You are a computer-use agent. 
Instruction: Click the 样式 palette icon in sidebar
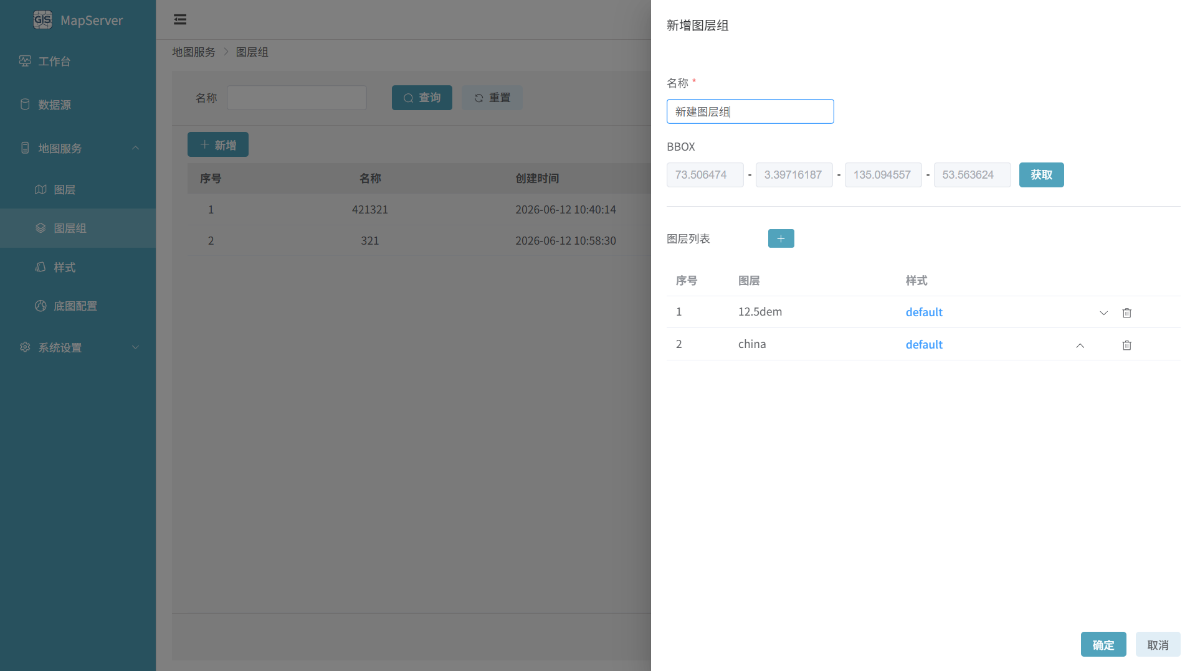coord(40,267)
